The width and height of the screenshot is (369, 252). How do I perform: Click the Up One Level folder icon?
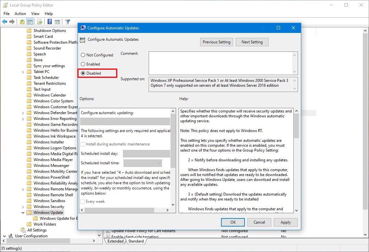pyautogui.click(x=22, y=22)
